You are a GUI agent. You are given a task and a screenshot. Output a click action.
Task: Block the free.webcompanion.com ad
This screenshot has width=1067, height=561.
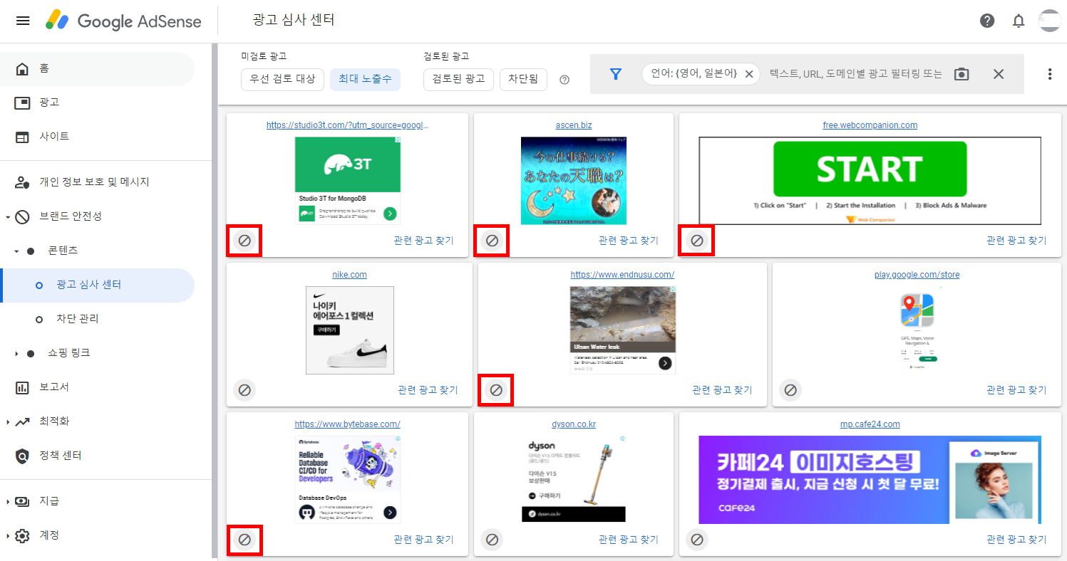click(x=697, y=241)
